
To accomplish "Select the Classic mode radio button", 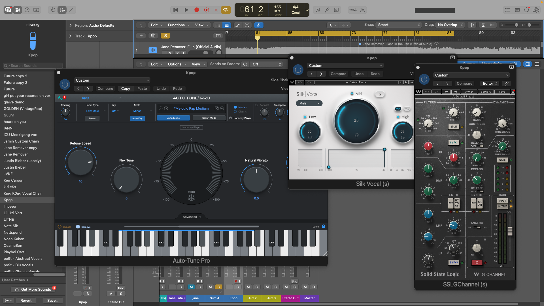I will pos(235,112).
